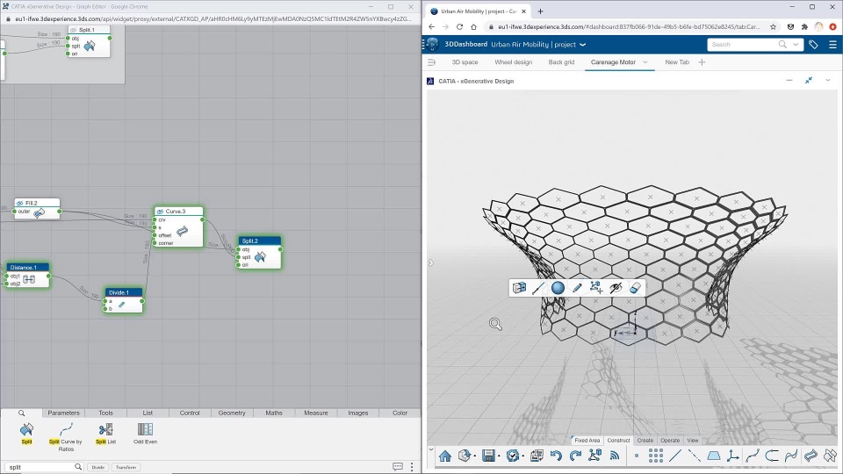Switch to the Maths palette tab
The width and height of the screenshot is (843, 474).
(x=274, y=413)
